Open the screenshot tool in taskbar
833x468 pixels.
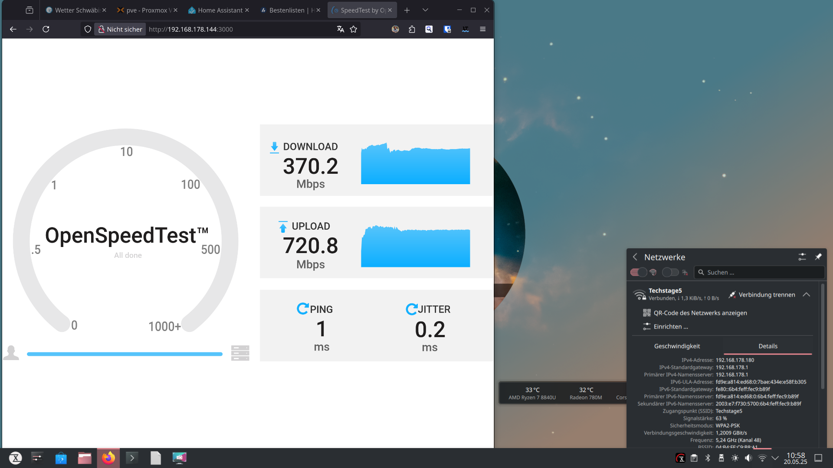tap(179, 458)
